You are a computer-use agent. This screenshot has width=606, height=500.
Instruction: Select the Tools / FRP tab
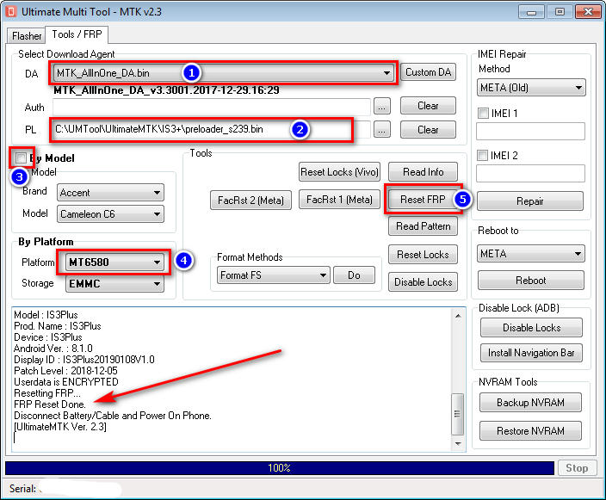77,34
